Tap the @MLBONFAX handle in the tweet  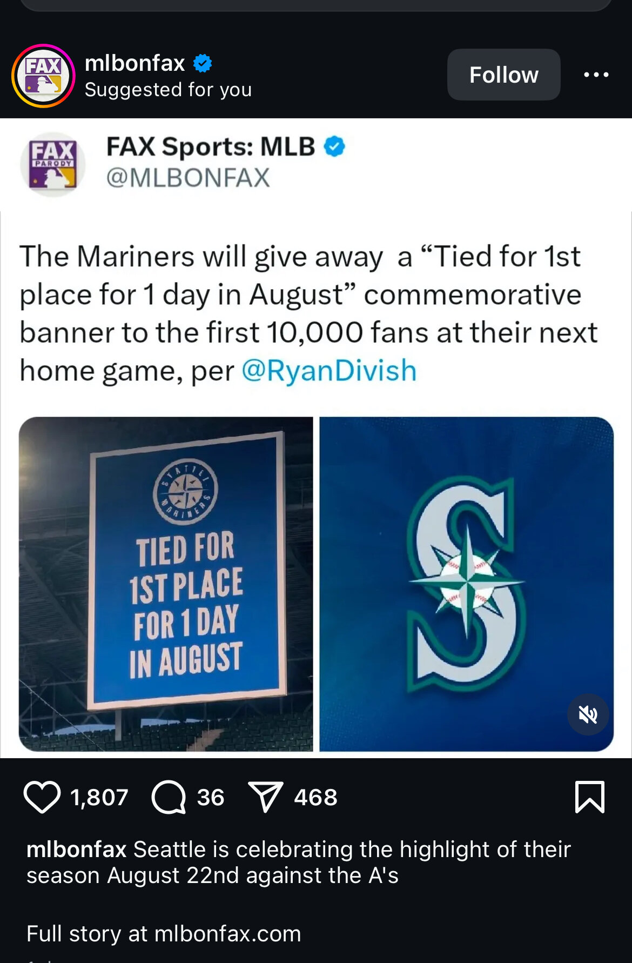tap(188, 178)
